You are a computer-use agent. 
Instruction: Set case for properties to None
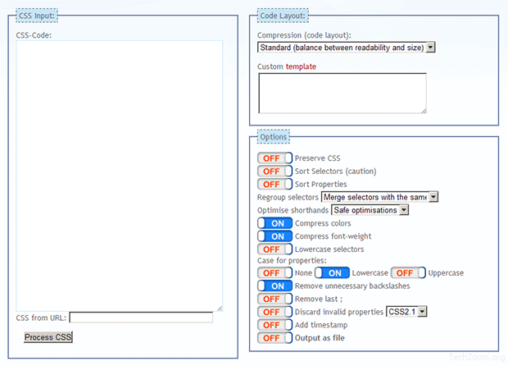(274, 273)
